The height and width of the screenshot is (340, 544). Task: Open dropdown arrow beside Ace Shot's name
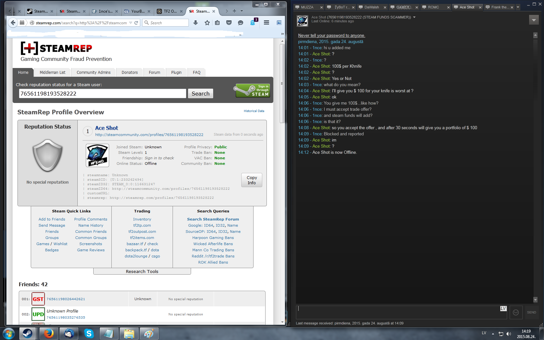(x=414, y=17)
